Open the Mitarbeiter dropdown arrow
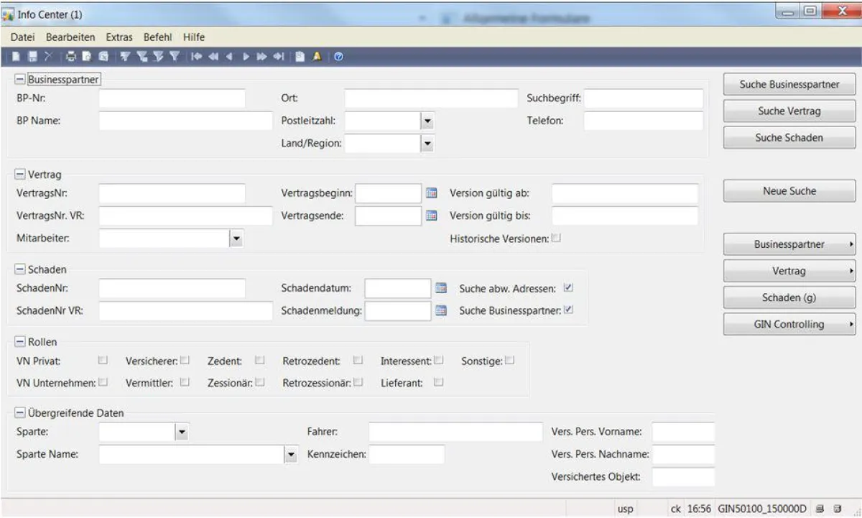The width and height of the screenshot is (862, 518). pos(237,238)
